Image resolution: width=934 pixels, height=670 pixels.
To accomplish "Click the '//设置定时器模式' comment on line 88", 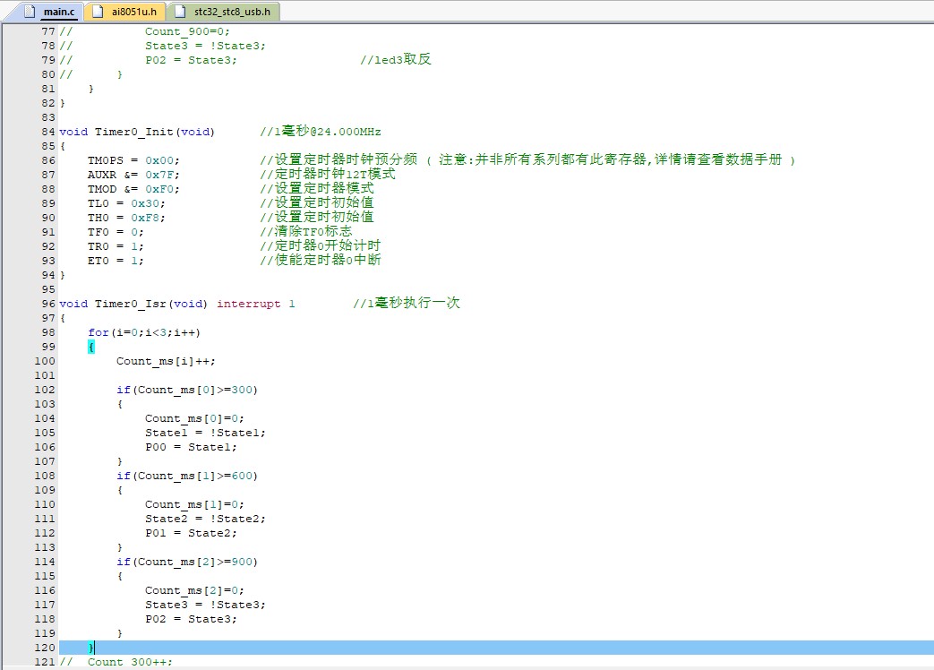I will coord(317,189).
